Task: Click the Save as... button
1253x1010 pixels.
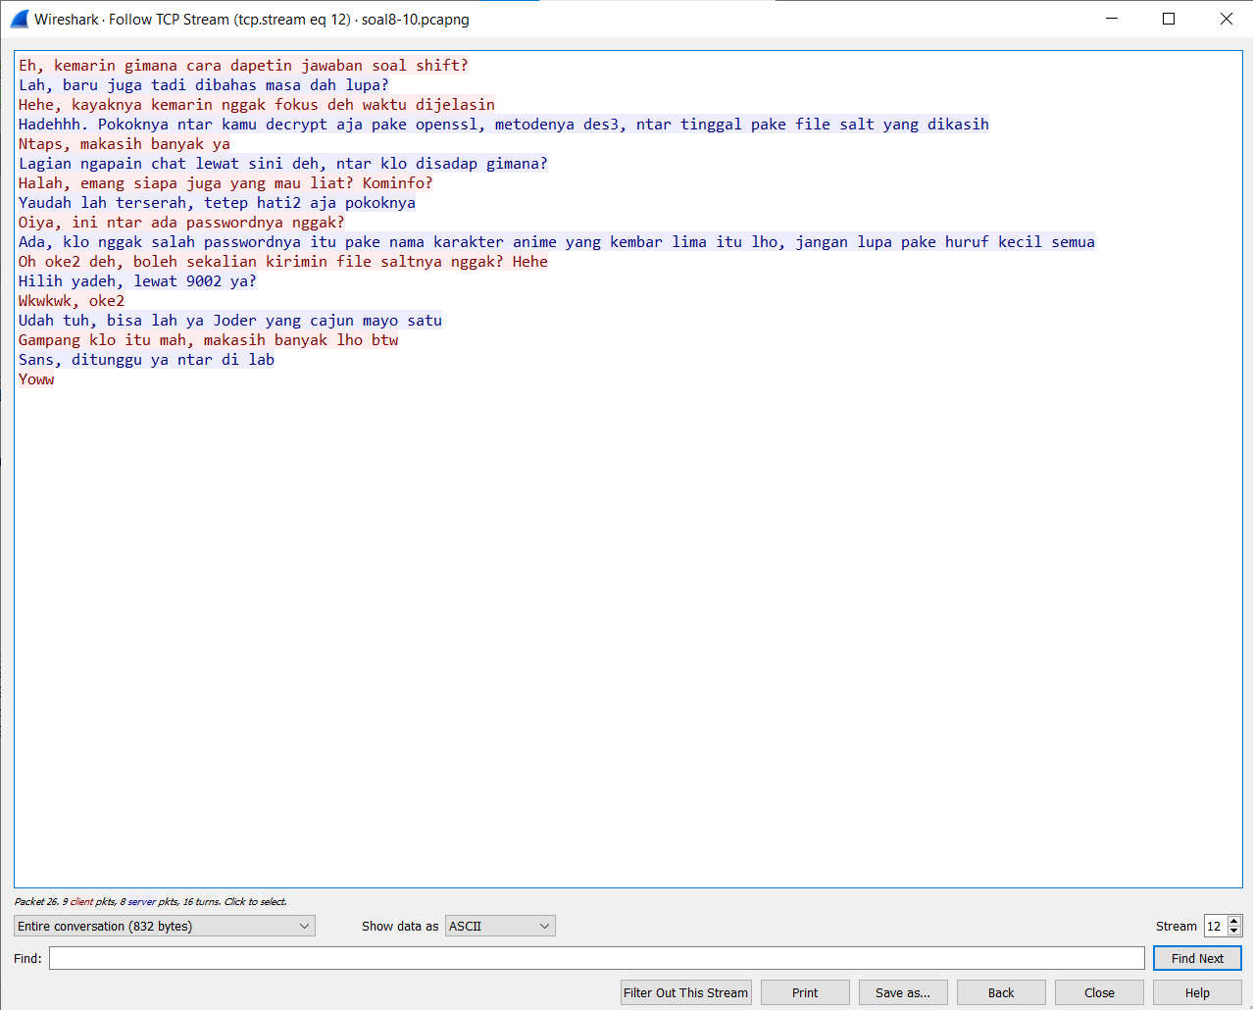Action: (x=903, y=992)
